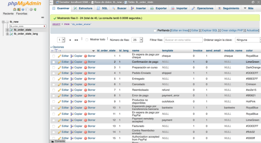Open the blue question mark documentation icon
261x143 pixels.
23,9
